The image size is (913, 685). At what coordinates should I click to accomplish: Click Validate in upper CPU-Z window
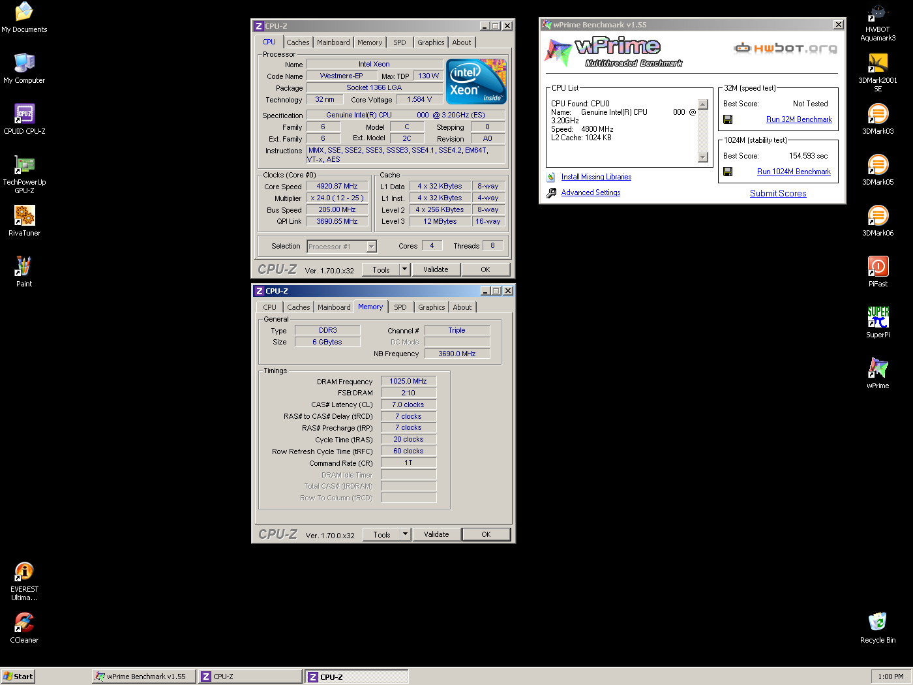[x=436, y=269]
